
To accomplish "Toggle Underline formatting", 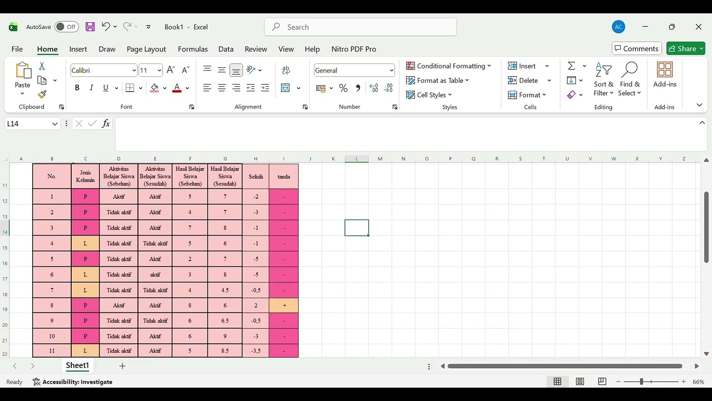I will 106,88.
